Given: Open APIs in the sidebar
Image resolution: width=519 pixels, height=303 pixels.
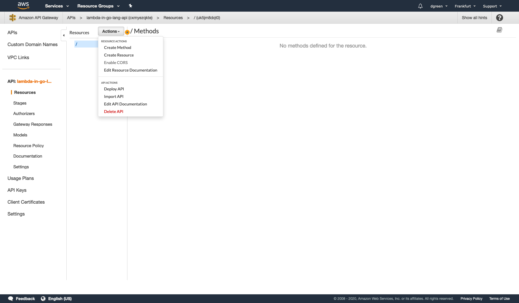Looking at the screenshot, I should point(12,32).
